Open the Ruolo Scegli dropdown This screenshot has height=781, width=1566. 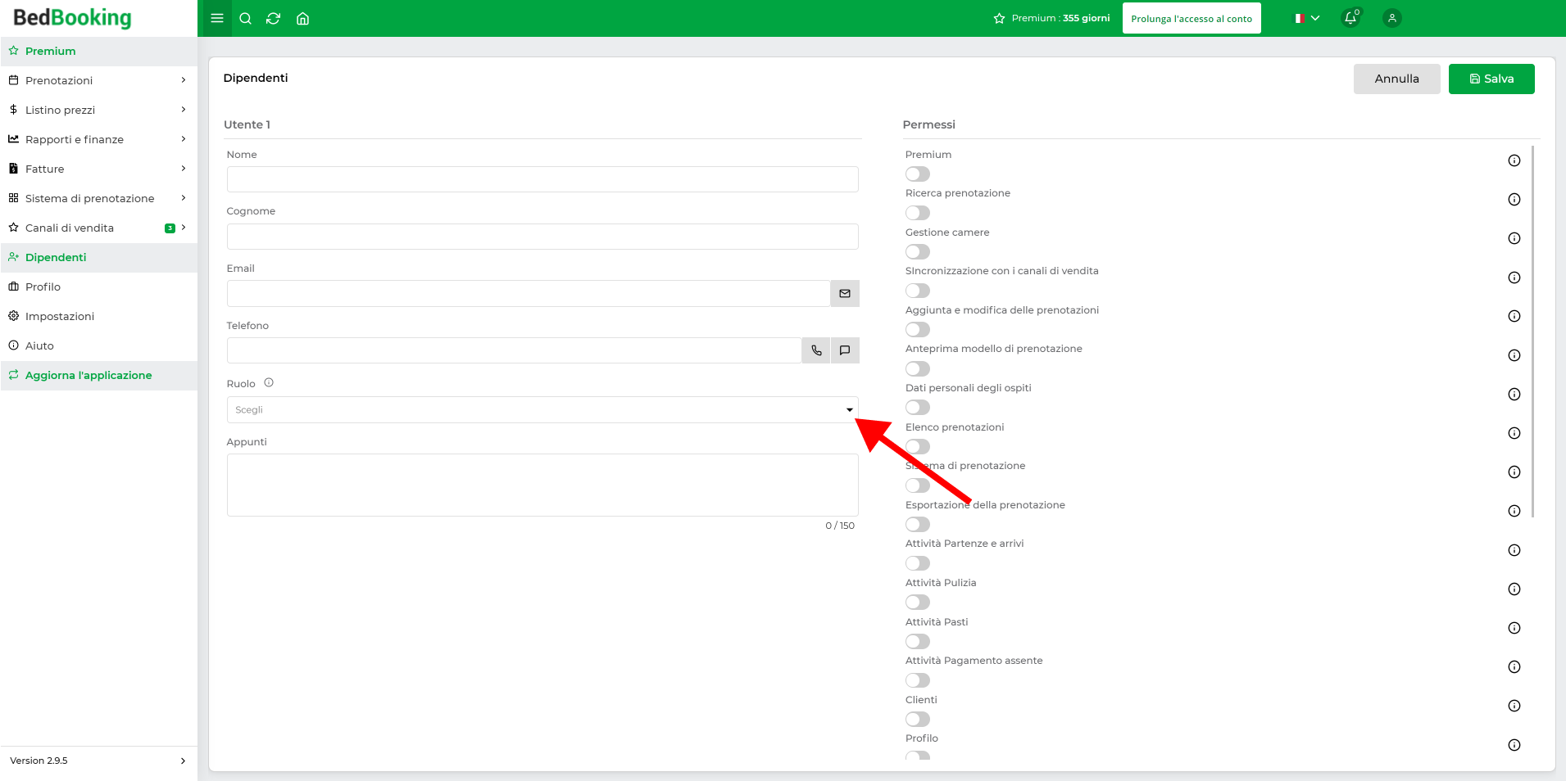pyautogui.click(x=542, y=409)
